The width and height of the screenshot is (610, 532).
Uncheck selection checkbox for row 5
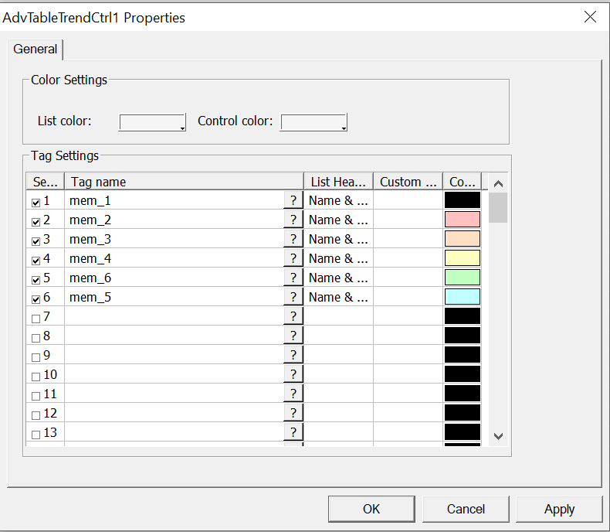coord(36,280)
